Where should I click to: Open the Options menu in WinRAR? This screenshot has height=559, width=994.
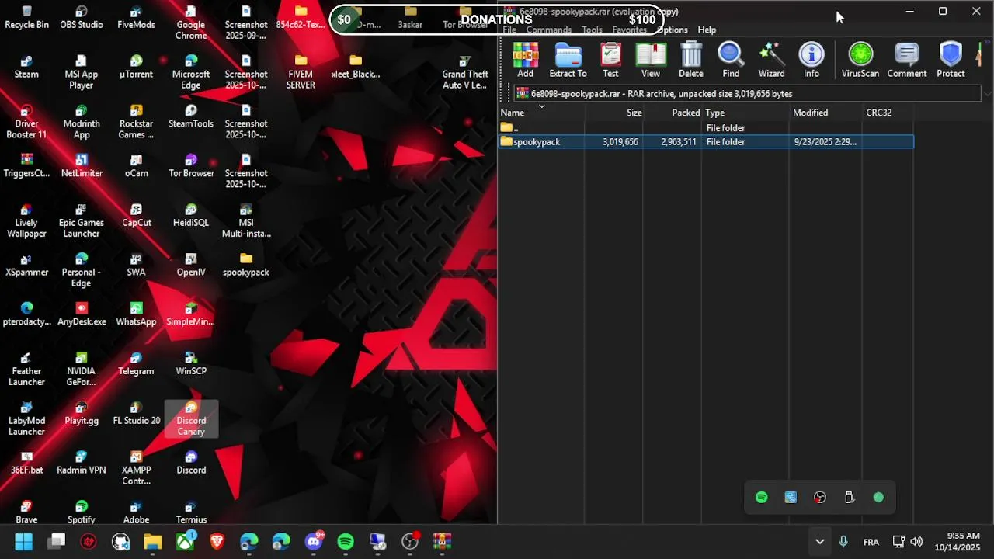(x=673, y=30)
